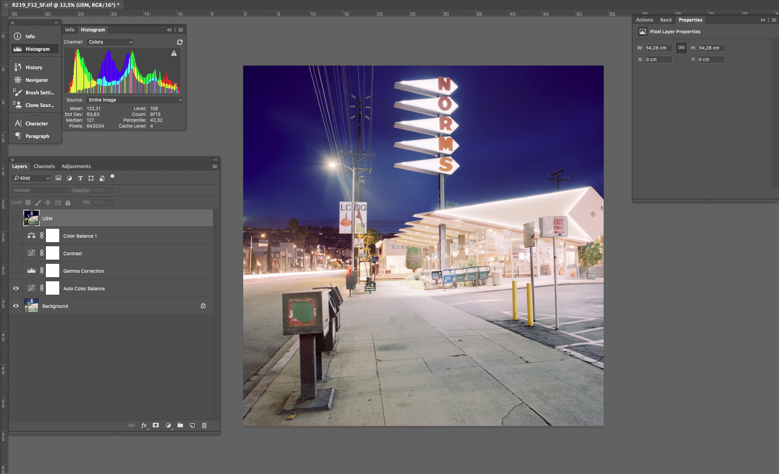The height and width of the screenshot is (474, 779).
Task: Filter layers by type layer icon
Action: click(x=80, y=178)
